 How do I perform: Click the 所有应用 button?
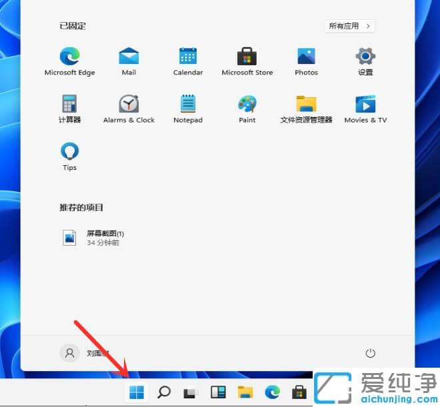pos(349,26)
